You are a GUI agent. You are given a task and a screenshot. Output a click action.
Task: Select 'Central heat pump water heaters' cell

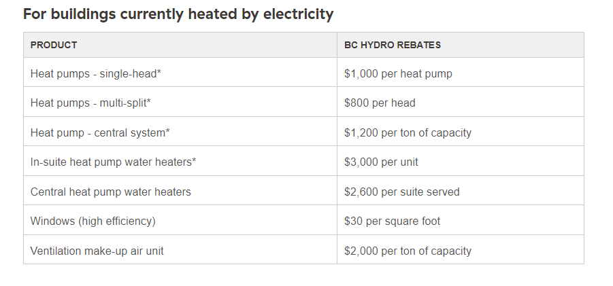coord(111,192)
